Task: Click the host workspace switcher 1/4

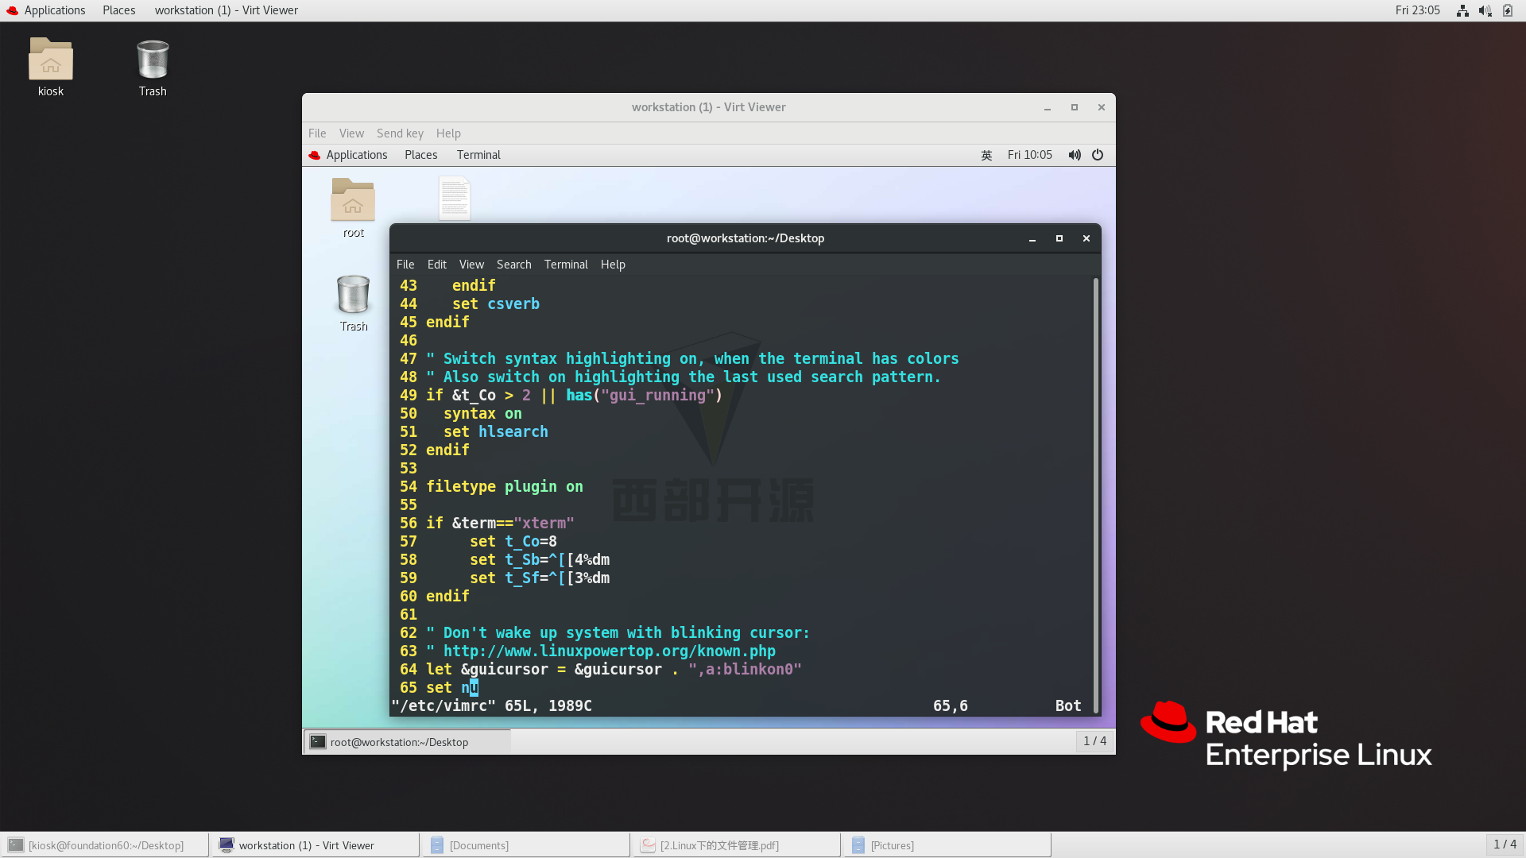Action: [x=1505, y=844]
